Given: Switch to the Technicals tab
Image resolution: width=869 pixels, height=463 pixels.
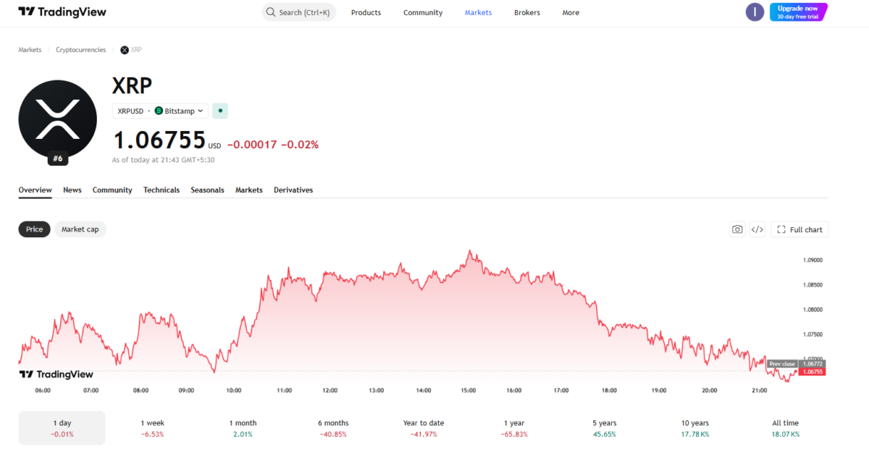Looking at the screenshot, I should (x=161, y=190).
